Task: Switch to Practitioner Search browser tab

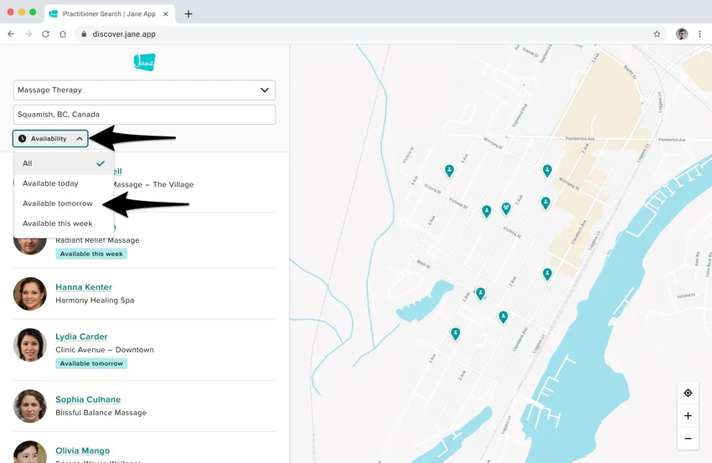Action: click(x=107, y=14)
